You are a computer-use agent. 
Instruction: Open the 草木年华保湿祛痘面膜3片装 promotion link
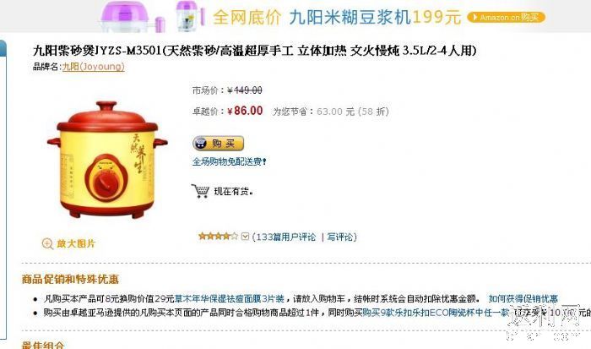tap(229, 299)
